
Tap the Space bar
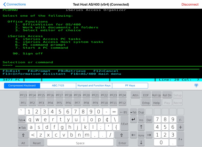tap(80, 143)
